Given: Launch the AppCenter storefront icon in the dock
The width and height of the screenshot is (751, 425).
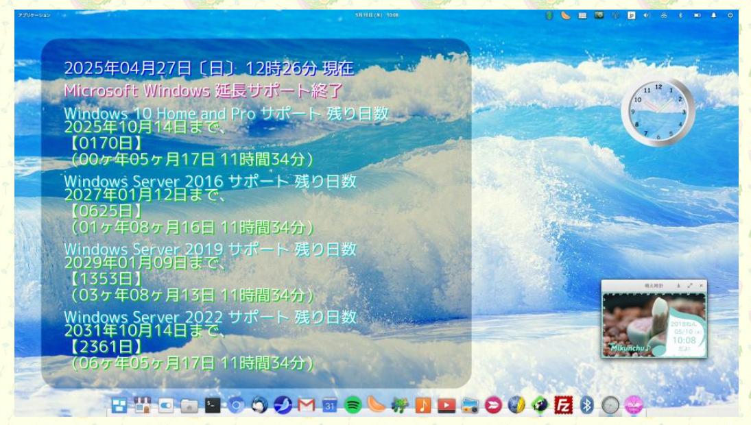Looking at the screenshot, I should [142, 405].
